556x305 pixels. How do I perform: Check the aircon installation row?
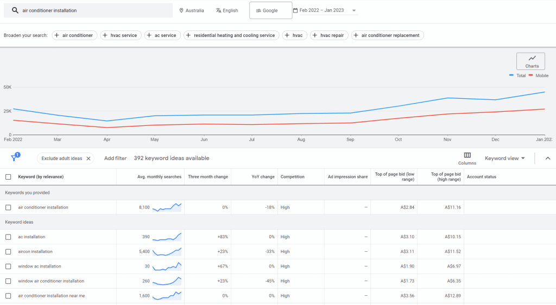click(8, 251)
